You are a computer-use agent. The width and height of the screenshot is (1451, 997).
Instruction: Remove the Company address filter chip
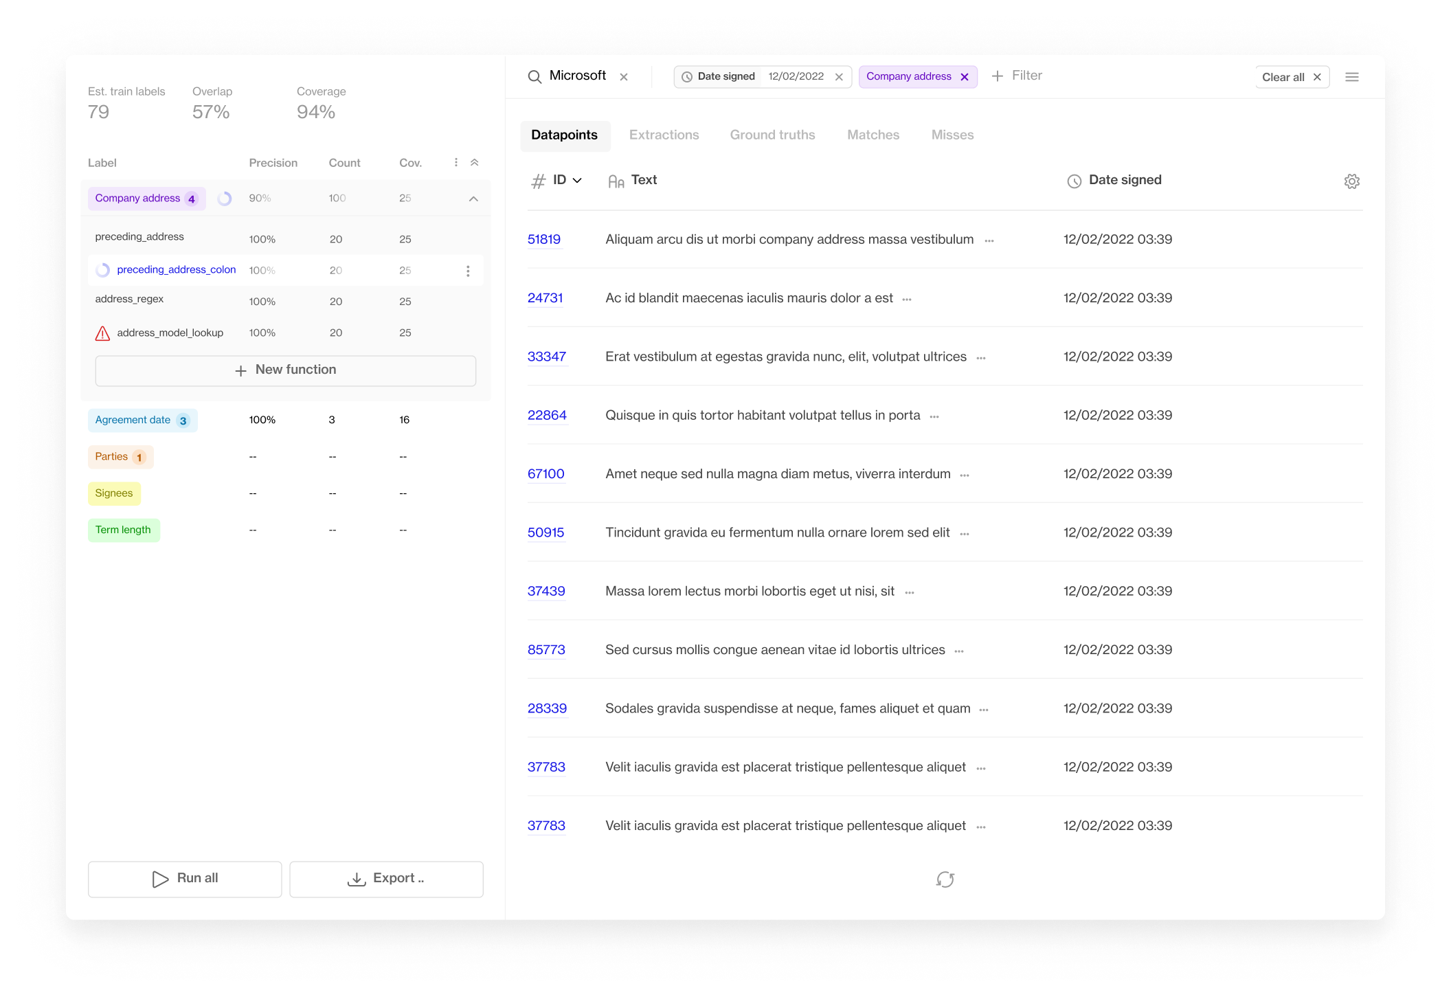[x=965, y=77]
